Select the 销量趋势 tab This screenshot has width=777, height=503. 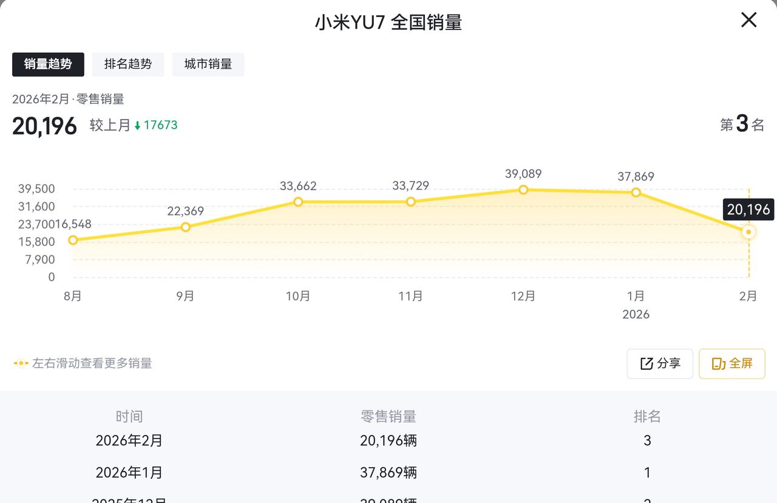48,64
